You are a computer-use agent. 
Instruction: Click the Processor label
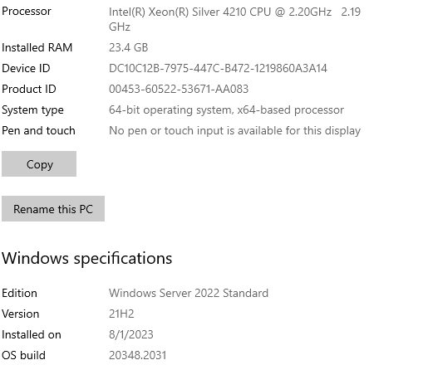coord(27,12)
